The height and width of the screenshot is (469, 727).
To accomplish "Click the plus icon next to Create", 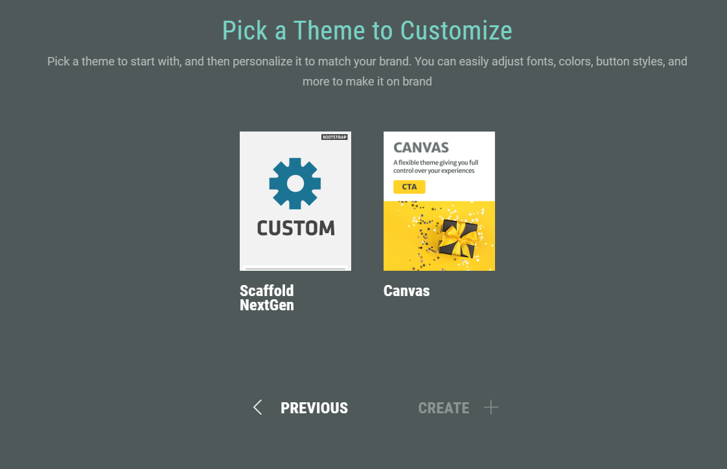I will pos(491,407).
